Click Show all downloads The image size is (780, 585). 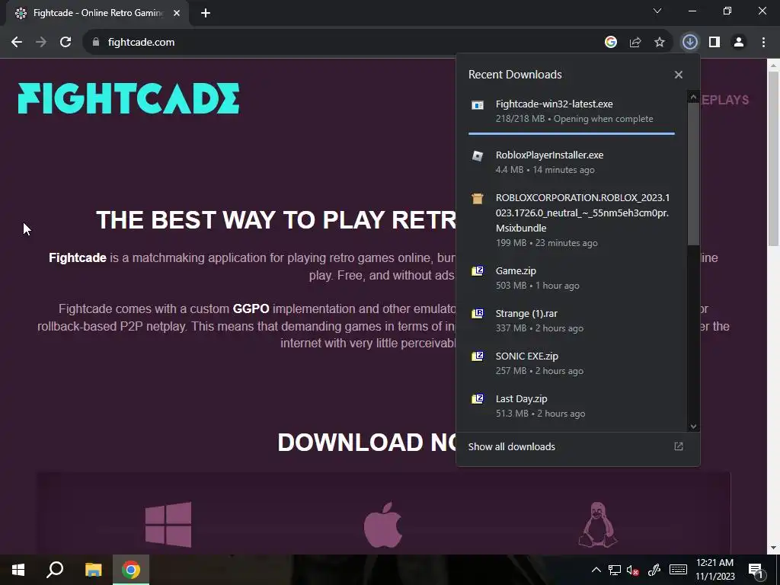(x=511, y=446)
